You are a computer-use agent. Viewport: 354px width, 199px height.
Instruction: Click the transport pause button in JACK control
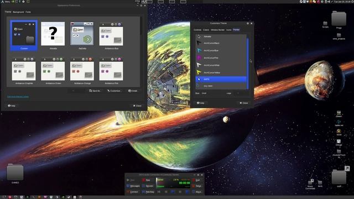point(180,192)
